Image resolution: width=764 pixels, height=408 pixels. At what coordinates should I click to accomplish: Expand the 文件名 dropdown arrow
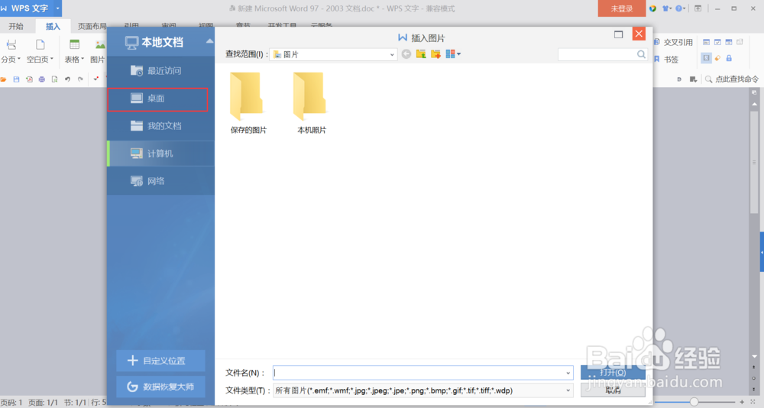tap(568, 373)
